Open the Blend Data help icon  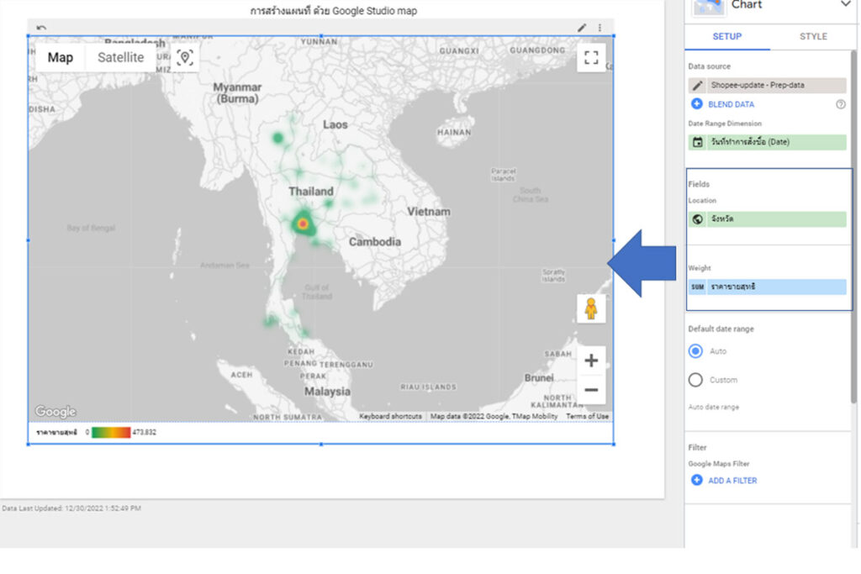(x=841, y=104)
